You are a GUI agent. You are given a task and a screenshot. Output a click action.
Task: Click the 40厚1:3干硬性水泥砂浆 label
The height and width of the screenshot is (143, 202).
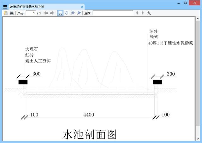[171, 43]
